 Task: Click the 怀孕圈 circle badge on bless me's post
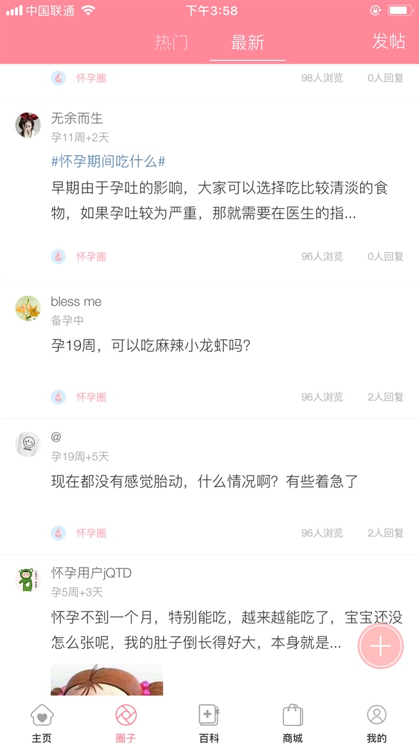pos(80,397)
